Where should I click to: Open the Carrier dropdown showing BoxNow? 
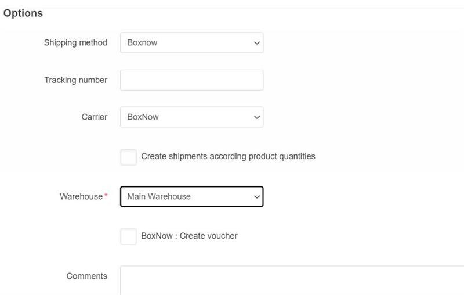tap(191, 117)
